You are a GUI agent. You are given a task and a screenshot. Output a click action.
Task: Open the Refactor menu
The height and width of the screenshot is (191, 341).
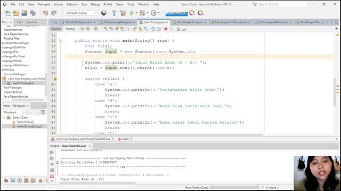point(72,4)
